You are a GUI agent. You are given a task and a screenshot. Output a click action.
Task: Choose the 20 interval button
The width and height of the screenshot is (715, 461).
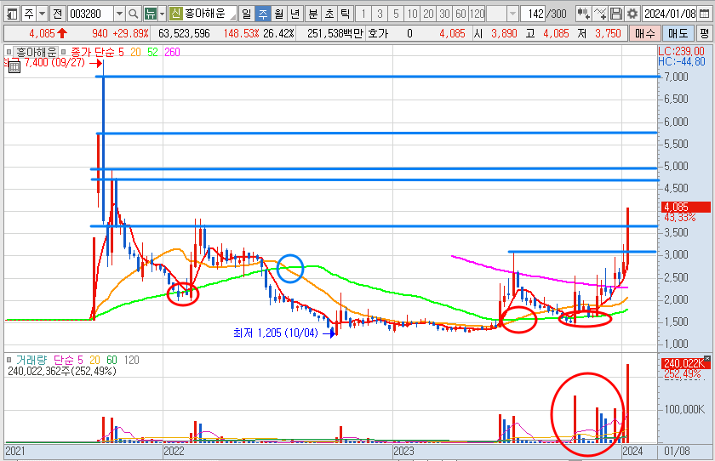[x=428, y=14]
